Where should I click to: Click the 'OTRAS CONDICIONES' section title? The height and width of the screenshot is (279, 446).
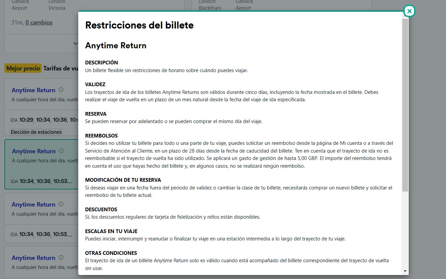tap(111, 253)
